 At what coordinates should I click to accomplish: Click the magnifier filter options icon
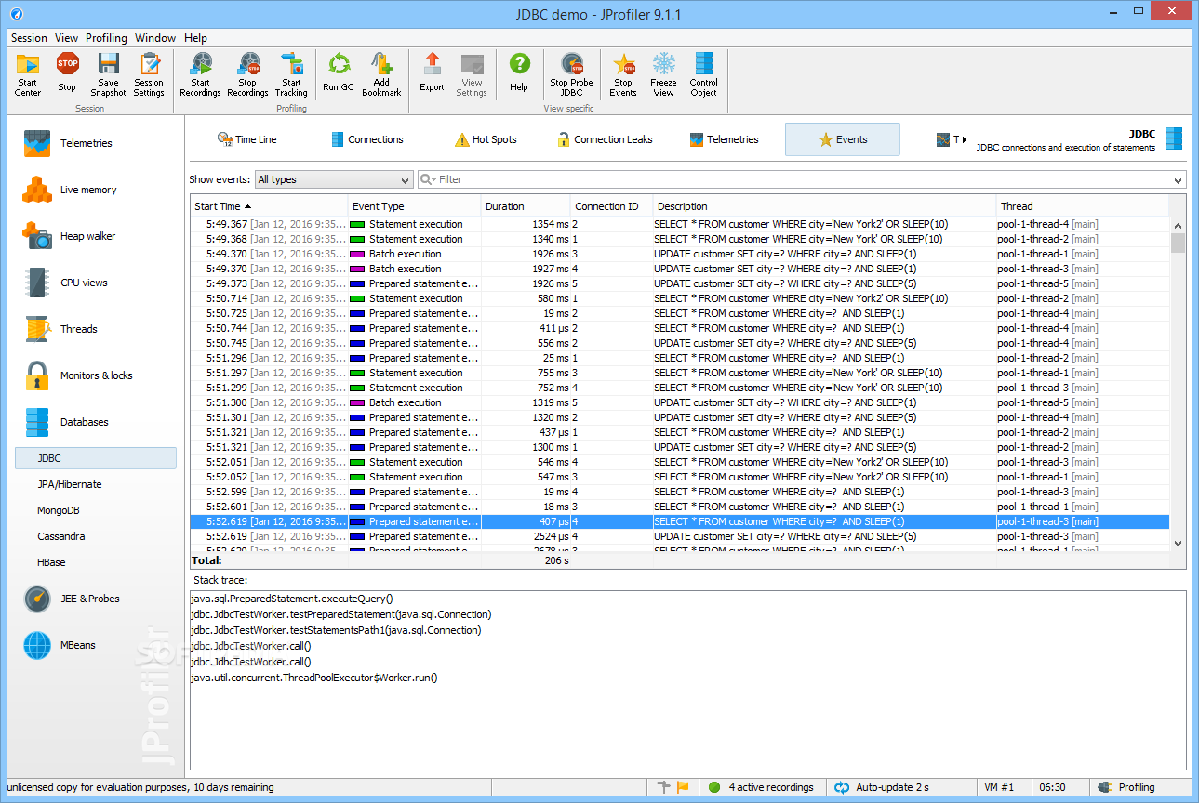(x=428, y=179)
